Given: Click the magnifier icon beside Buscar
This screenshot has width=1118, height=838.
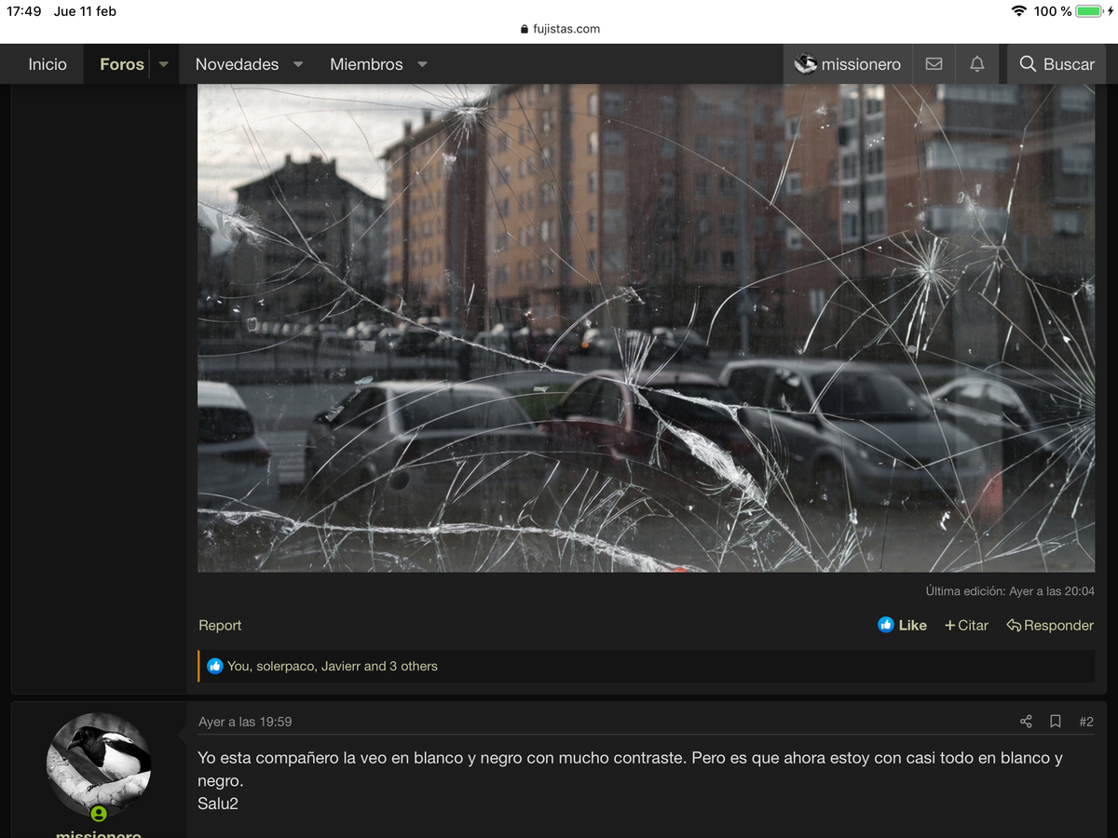Looking at the screenshot, I should (1028, 64).
